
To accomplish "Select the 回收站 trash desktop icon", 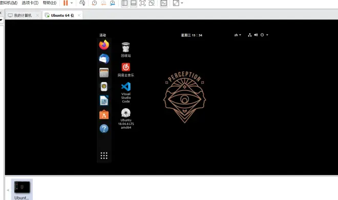I will [126, 50].
